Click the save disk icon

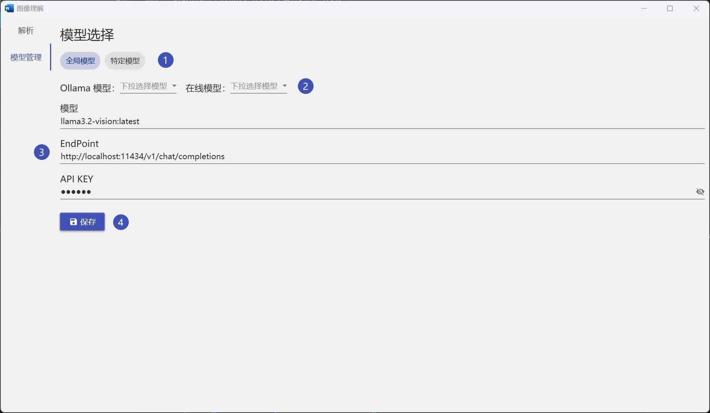[74, 222]
